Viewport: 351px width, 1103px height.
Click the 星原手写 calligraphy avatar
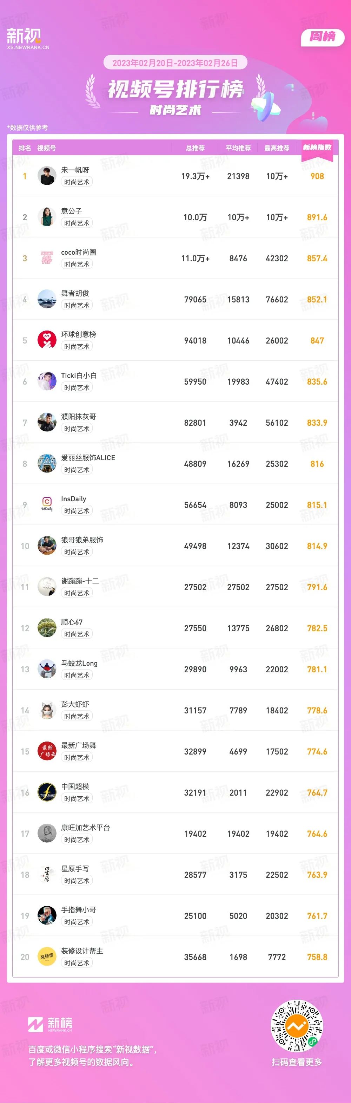(47, 874)
